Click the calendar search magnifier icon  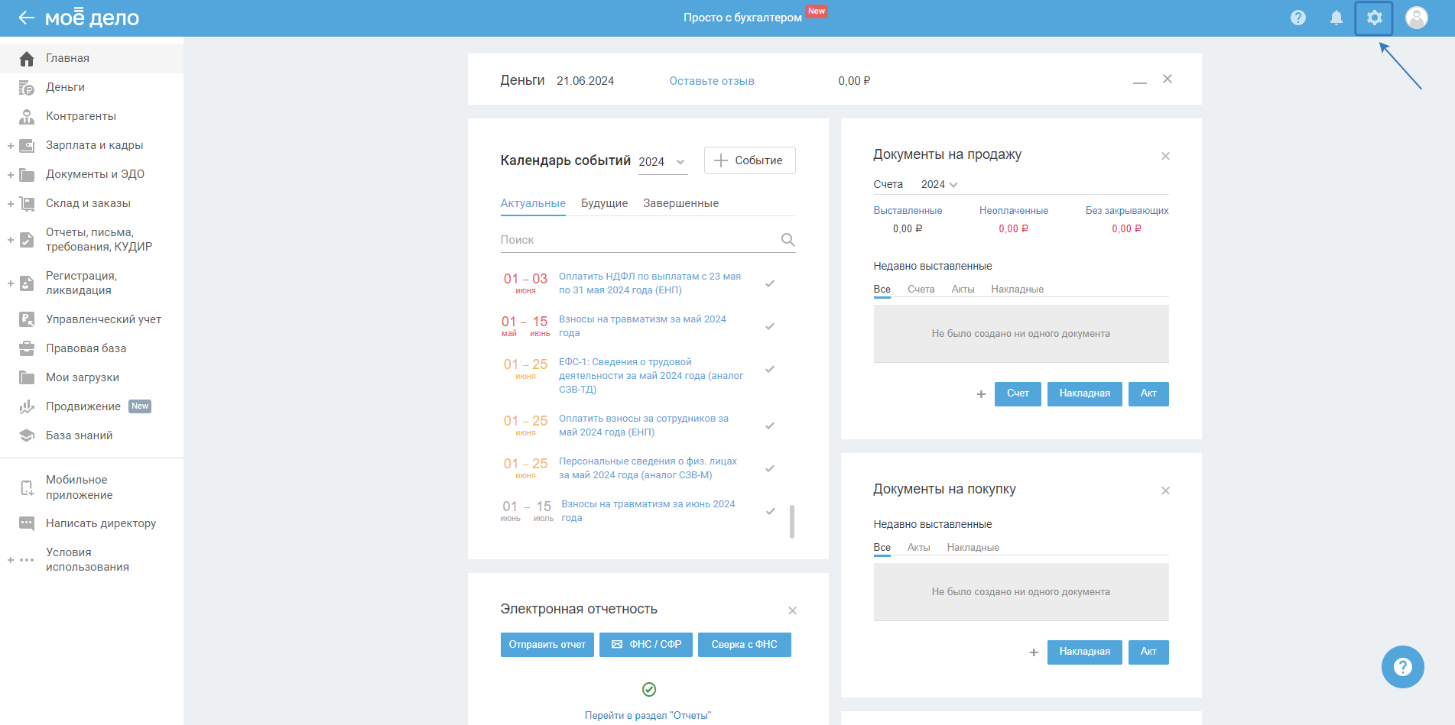click(x=788, y=240)
